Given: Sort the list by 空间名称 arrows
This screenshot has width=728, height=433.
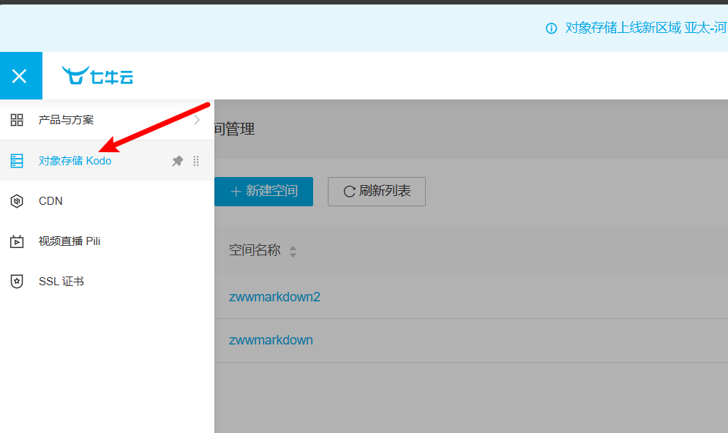Looking at the screenshot, I should click(293, 252).
